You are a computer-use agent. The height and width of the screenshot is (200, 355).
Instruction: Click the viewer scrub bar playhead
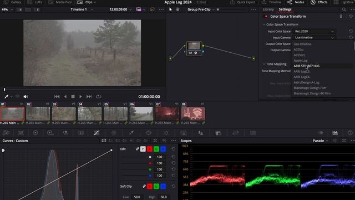tap(4, 90)
